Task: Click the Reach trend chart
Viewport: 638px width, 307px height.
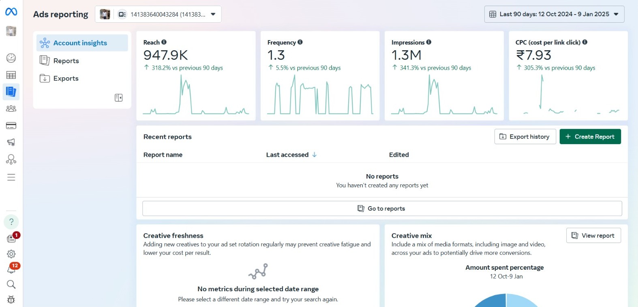Action: coord(196,94)
